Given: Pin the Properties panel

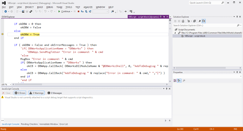Looking at the screenshot, I should click(237, 72).
